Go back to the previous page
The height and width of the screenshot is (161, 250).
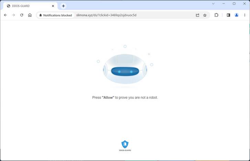(6, 15)
